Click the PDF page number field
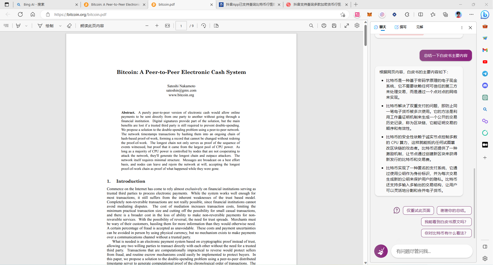493x265 pixels. [181, 26]
